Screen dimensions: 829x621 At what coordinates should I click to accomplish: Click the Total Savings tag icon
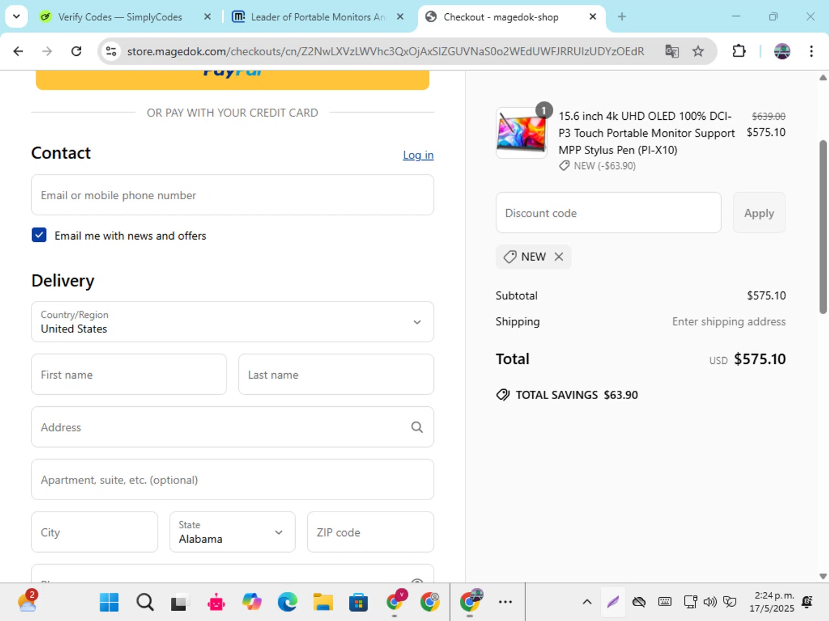(x=503, y=395)
